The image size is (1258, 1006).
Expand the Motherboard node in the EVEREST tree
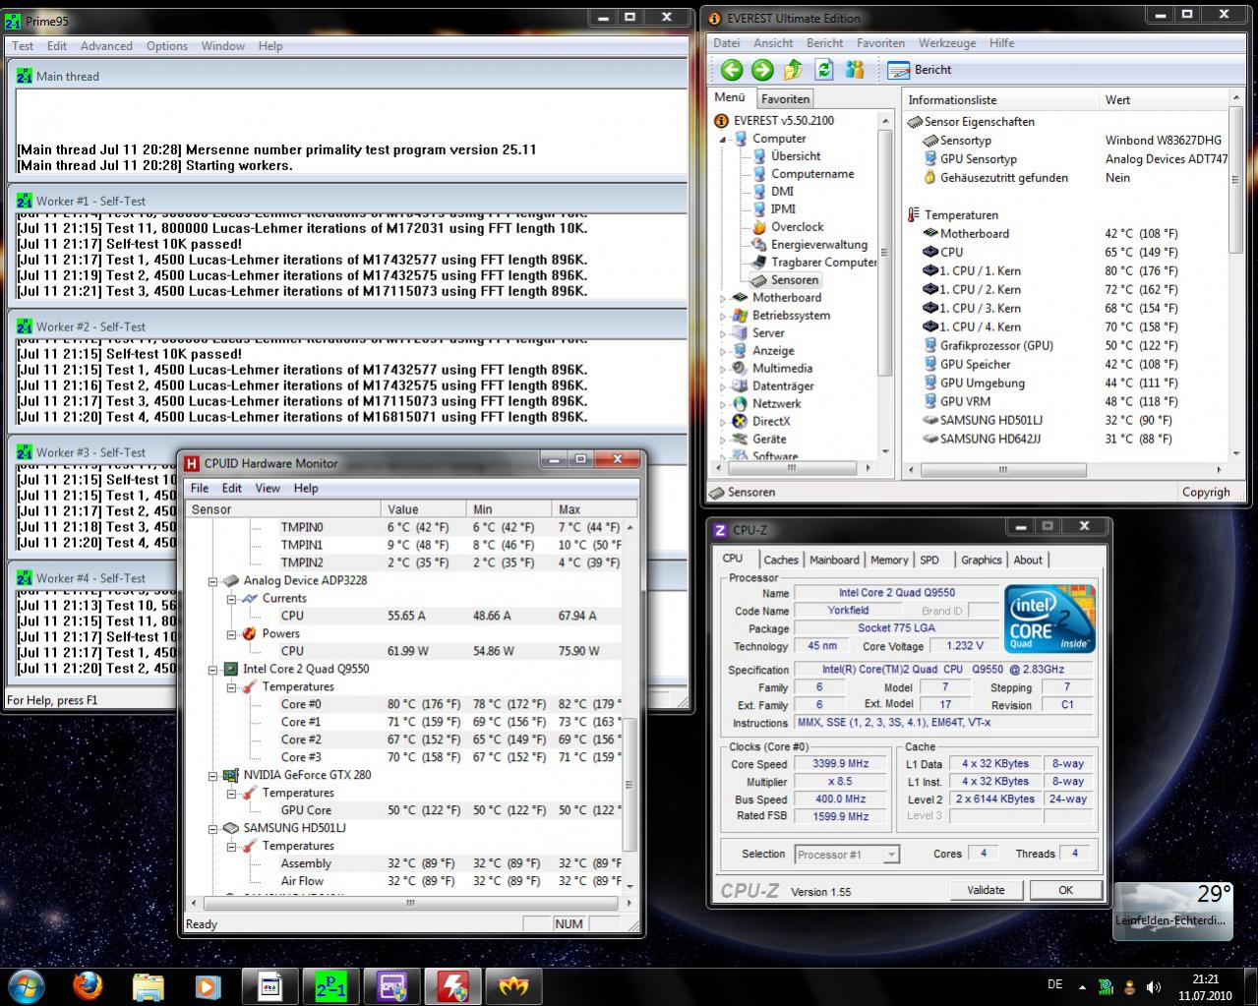point(723,298)
